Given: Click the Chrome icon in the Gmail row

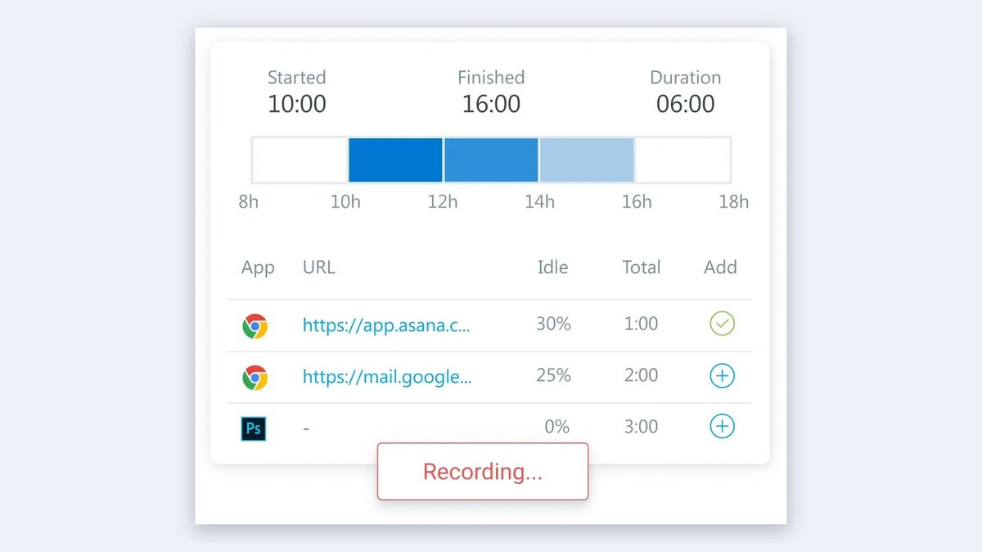Looking at the screenshot, I should pos(255,377).
